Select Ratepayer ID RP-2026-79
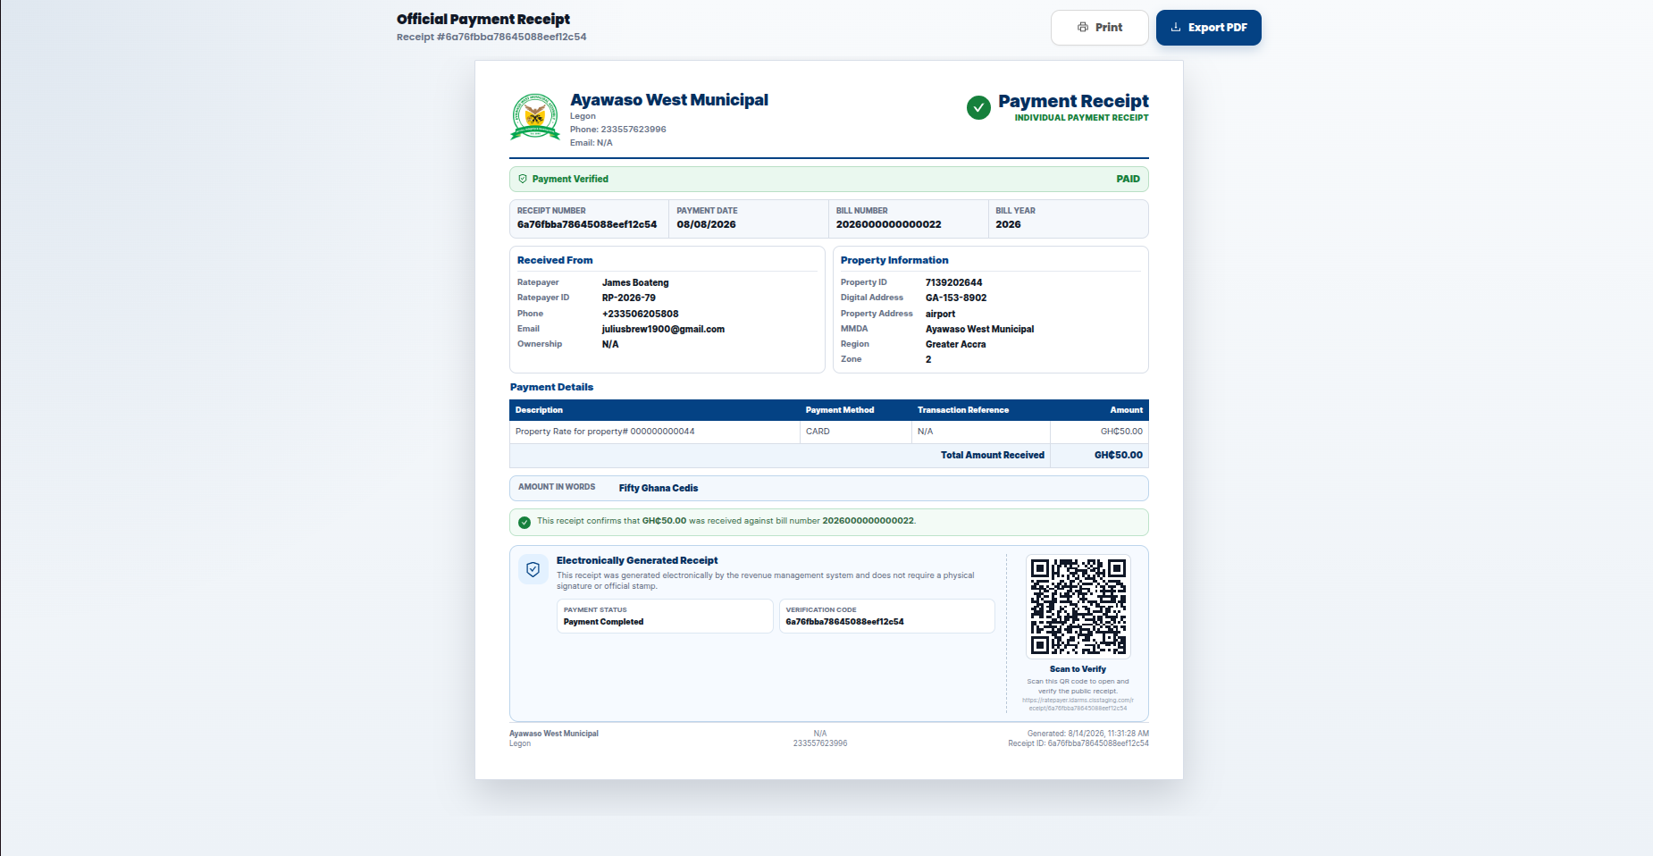The height and width of the screenshot is (856, 1653). pos(629,298)
